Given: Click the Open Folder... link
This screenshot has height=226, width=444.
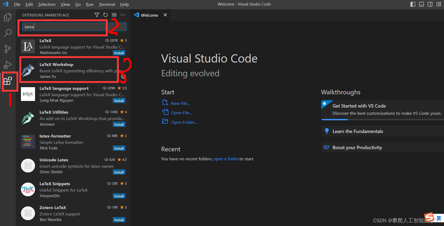Looking at the screenshot, I should click(x=184, y=122).
